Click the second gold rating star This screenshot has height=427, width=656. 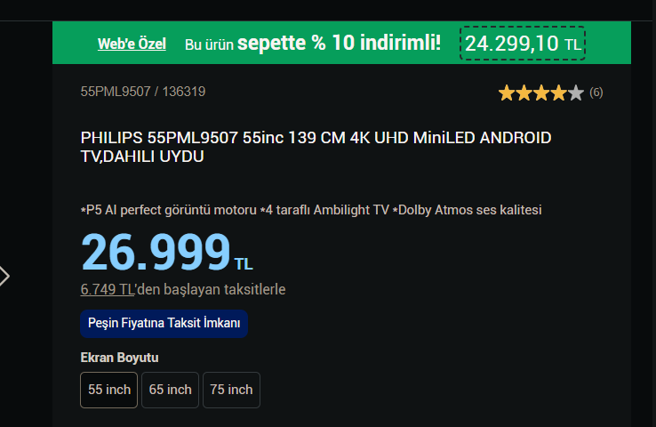(x=524, y=93)
